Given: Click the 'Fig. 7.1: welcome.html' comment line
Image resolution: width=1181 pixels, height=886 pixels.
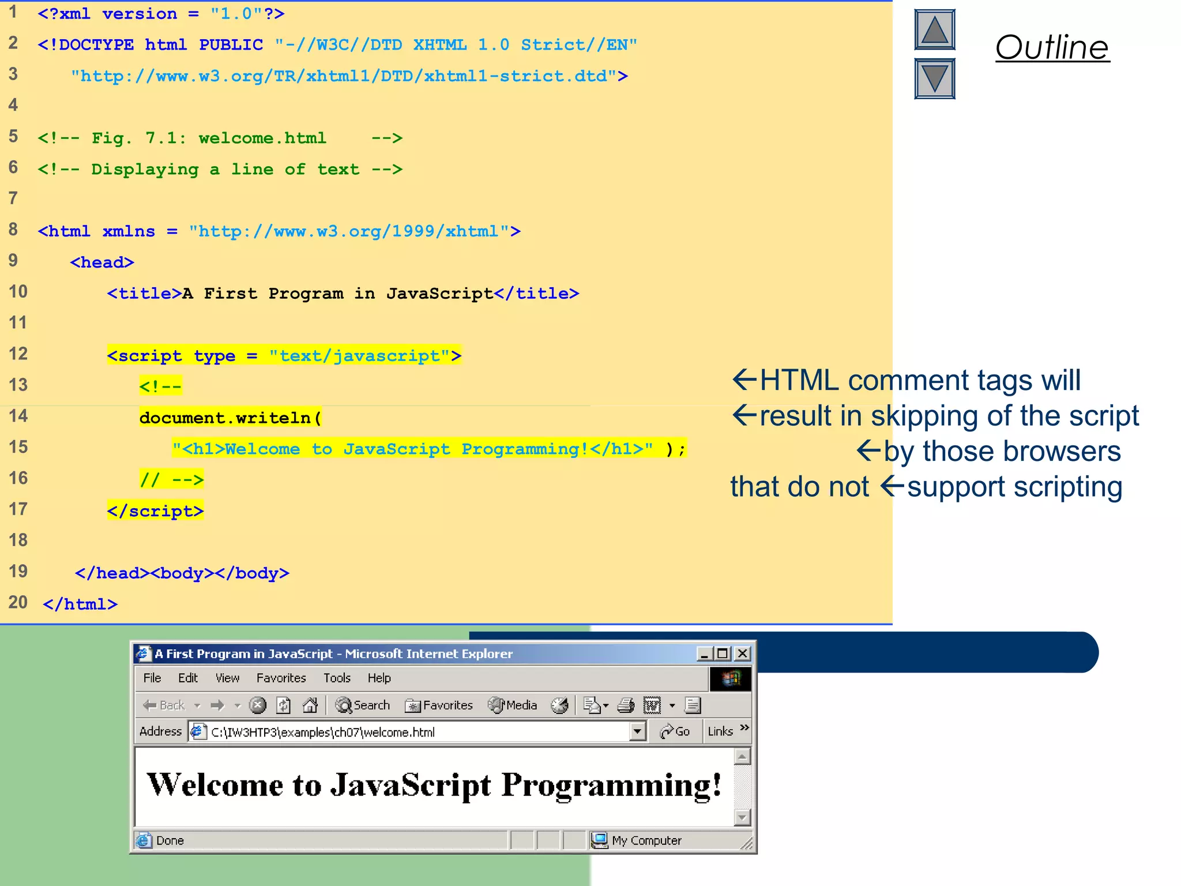Looking at the screenshot, I should pyautogui.click(x=220, y=138).
